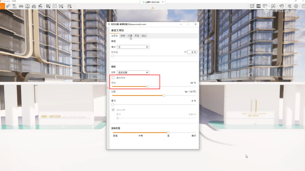The width and height of the screenshot is (305, 171).
Task: Click the walk mode arch icon
Action: pos(273,6)
